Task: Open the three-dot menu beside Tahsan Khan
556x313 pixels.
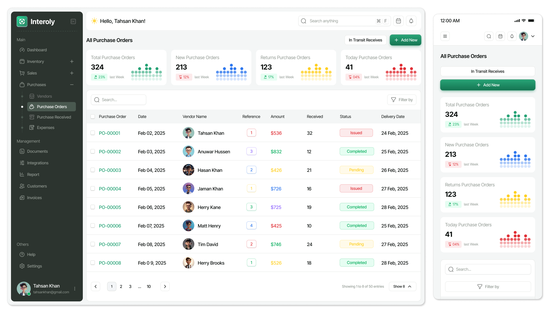Action: pyautogui.click(x=75, y=289)
